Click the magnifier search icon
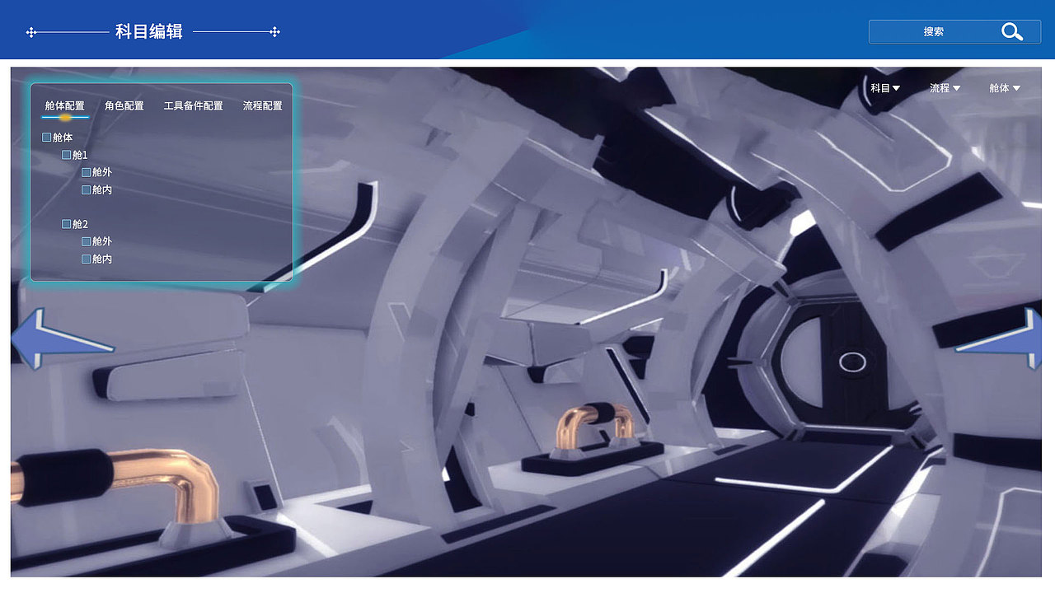The width and height of the screenshot is (1055, 593). [1012, 32]
